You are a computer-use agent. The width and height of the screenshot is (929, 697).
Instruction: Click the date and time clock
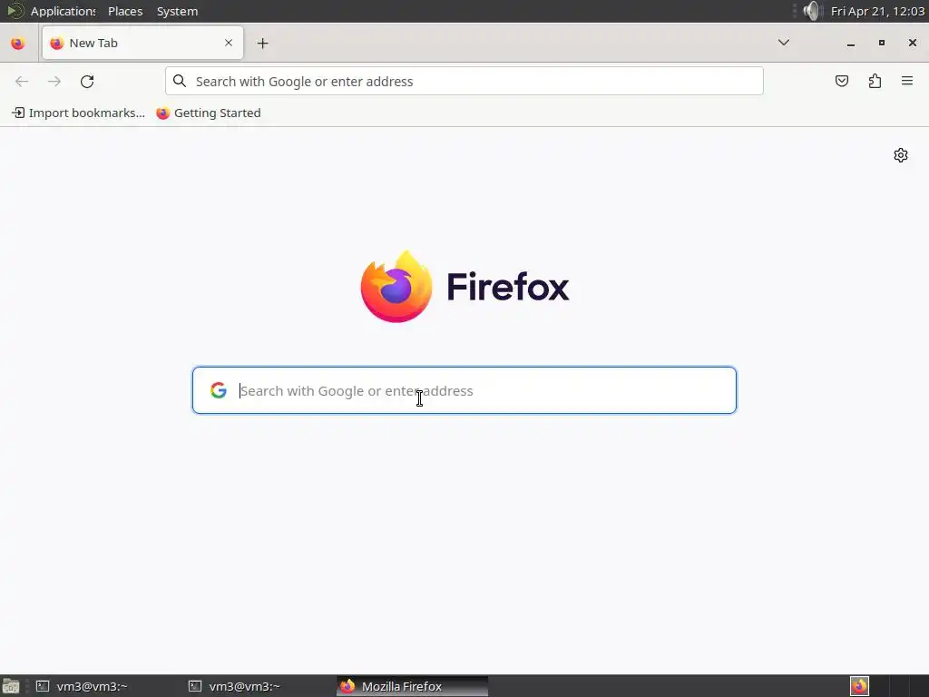877,11
